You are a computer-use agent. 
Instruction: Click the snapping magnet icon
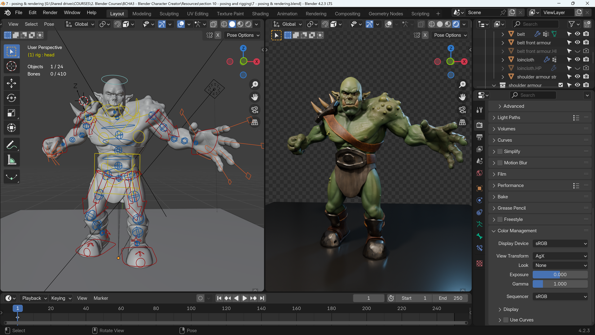point(117,24)
